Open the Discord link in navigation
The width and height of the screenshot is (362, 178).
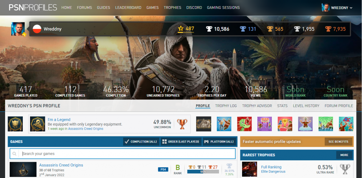194,8
